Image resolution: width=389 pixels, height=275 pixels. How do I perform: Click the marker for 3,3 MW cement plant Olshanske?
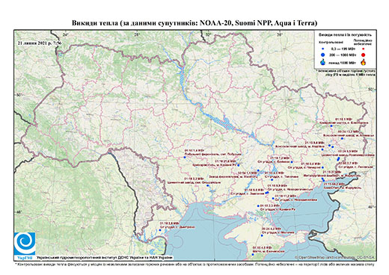(x=208, y=185)
